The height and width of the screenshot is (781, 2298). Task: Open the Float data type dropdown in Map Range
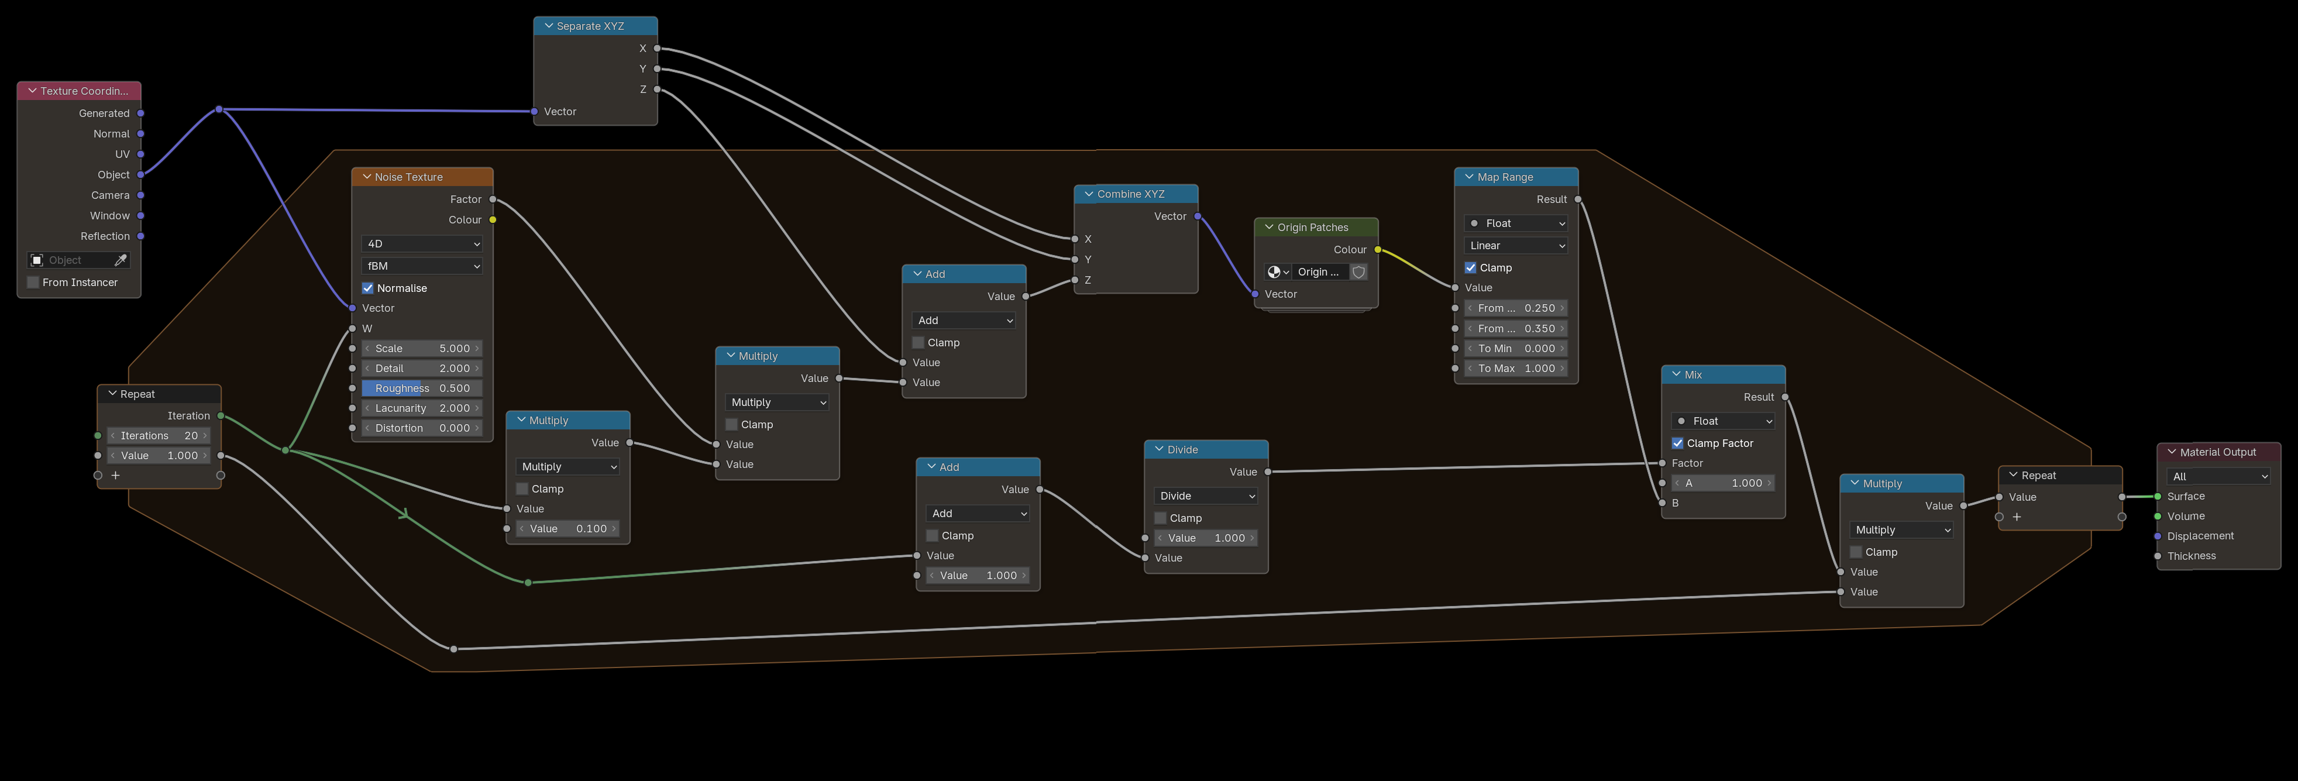1516,223
